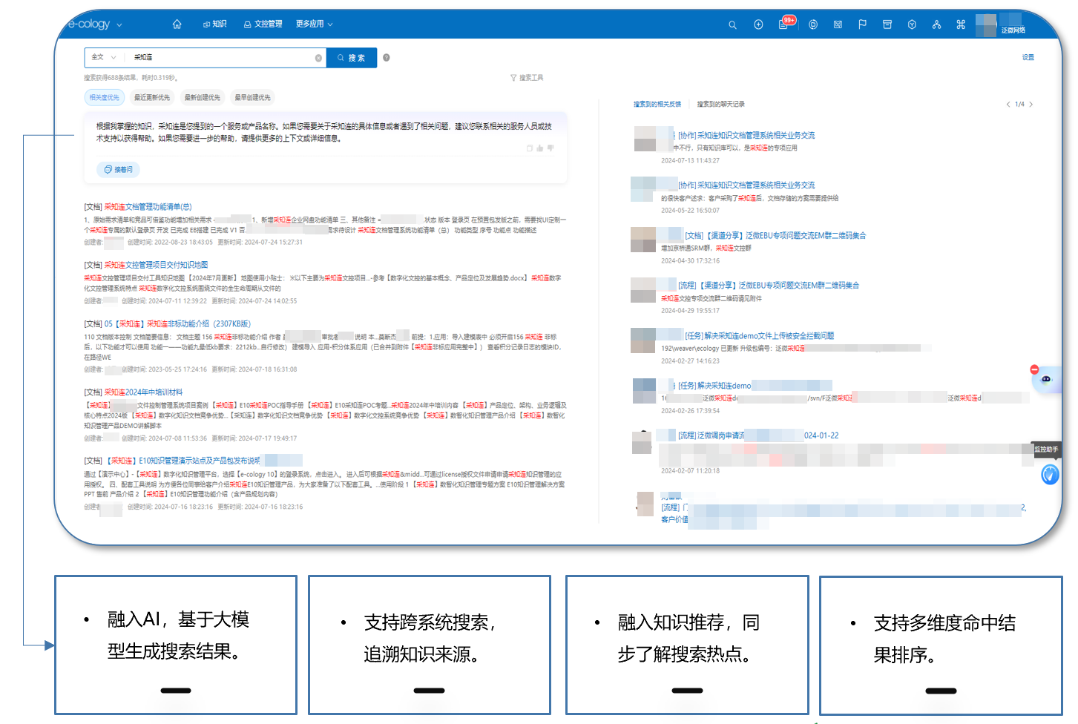Viewport: 1078px width, 724px height.
Task: Click the 监控助手 label
Action: [1046, 450]
